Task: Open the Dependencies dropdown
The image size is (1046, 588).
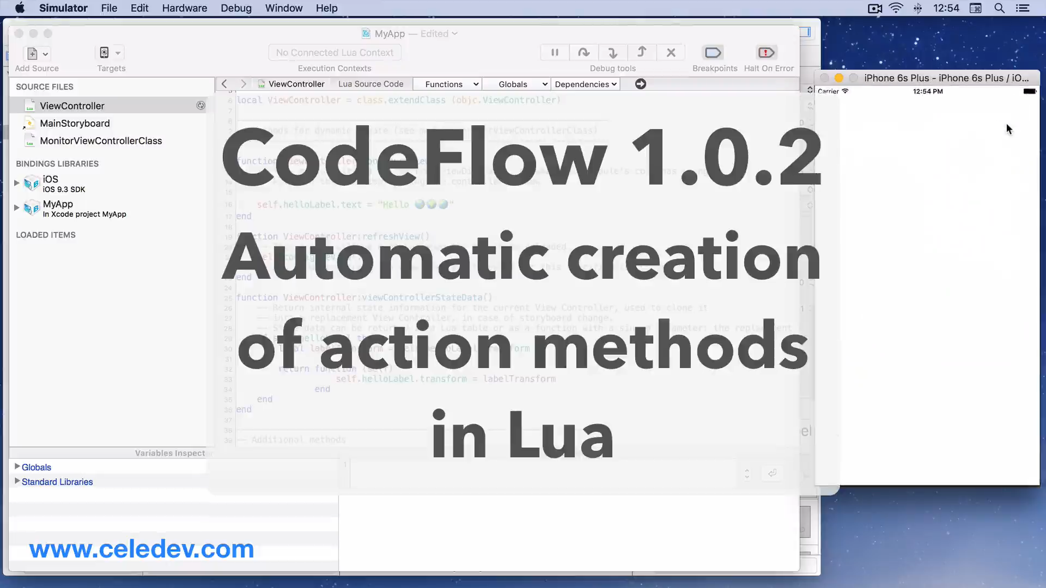Action: (x=586, y=84)
